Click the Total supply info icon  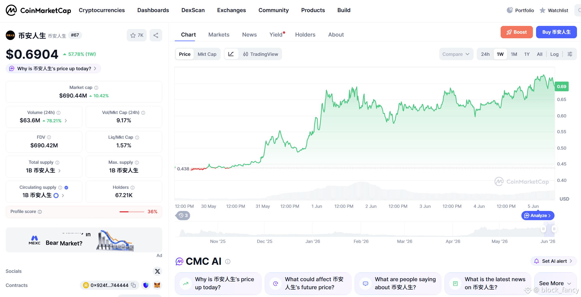click(x=57, y=162)
